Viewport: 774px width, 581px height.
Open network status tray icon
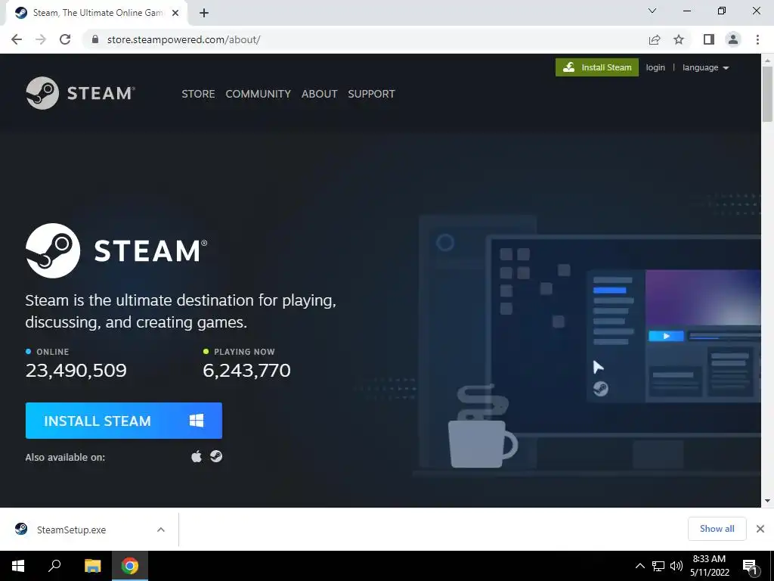[x=658, y=566]
